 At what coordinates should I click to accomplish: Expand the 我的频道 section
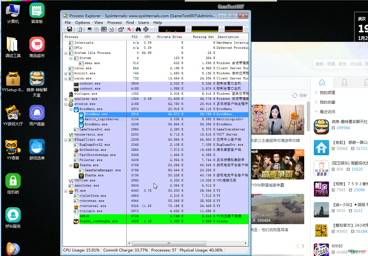(x=327, y=92)
